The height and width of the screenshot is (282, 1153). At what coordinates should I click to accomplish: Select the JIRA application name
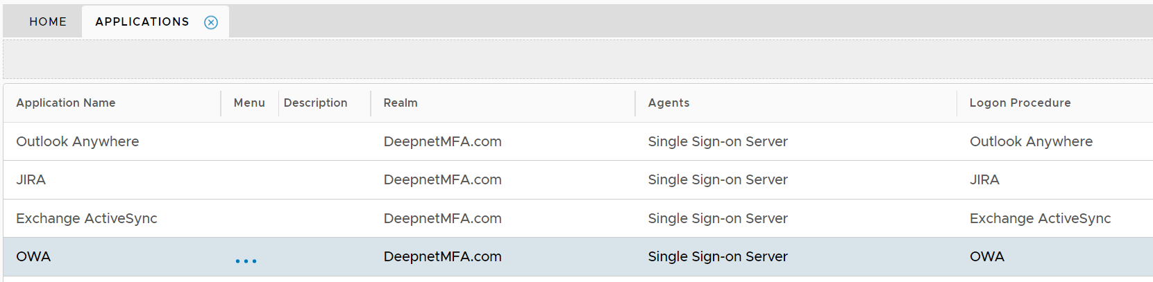[x=31, y=179]
